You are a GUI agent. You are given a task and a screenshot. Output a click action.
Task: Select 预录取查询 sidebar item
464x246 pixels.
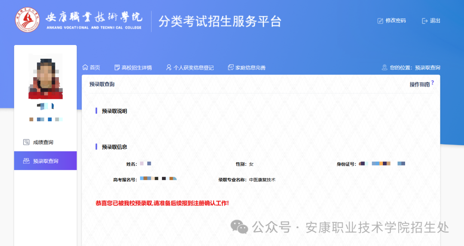coord(46,161)
